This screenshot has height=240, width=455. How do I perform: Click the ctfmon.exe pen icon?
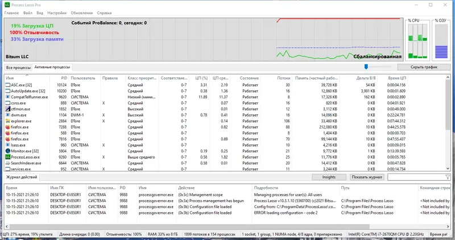click(x=8, y=109)
